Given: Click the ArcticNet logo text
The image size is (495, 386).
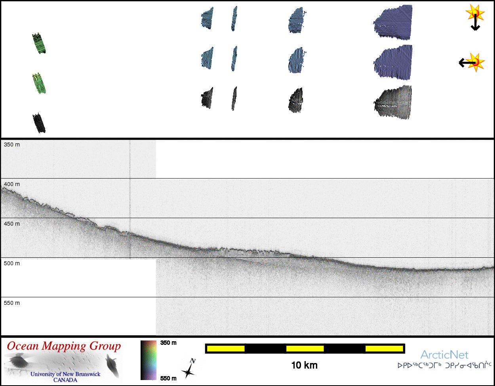Looking at the screenshot, I should click(x=444, y=355).
